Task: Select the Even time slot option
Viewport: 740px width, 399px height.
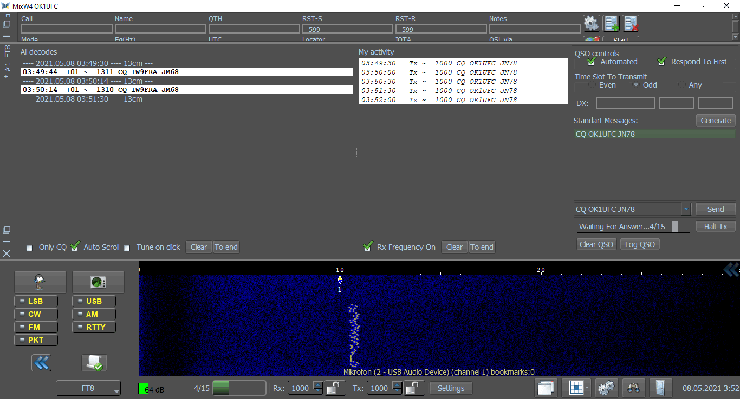Action: pyautogui.click(x=592, y=85)
